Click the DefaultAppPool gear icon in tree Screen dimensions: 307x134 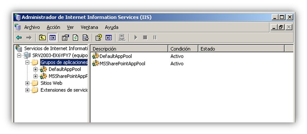[x=43, y=69]
